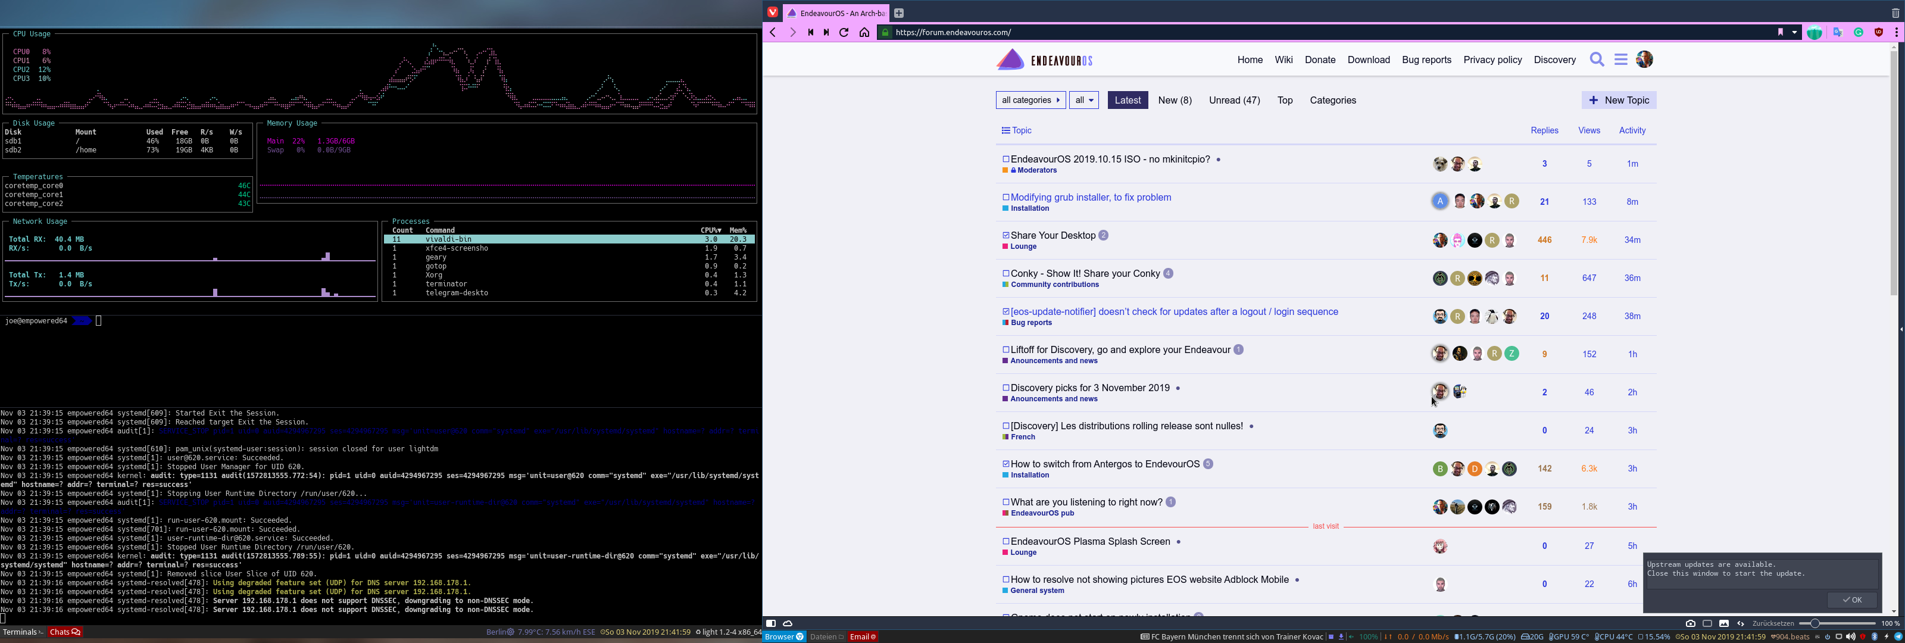The width and height of the screenshot is (1905, 643).
Task: Click the URL address field
Action: tap(1331, 33)
